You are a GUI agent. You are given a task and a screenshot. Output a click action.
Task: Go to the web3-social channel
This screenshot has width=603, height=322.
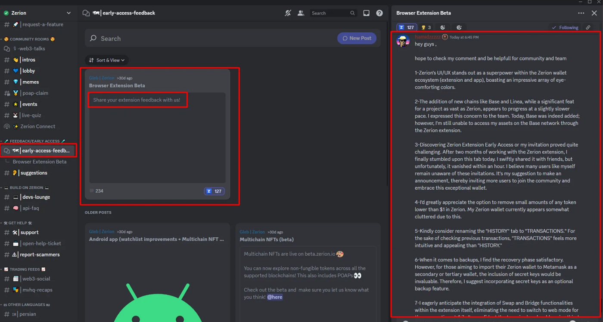[38, 279]
